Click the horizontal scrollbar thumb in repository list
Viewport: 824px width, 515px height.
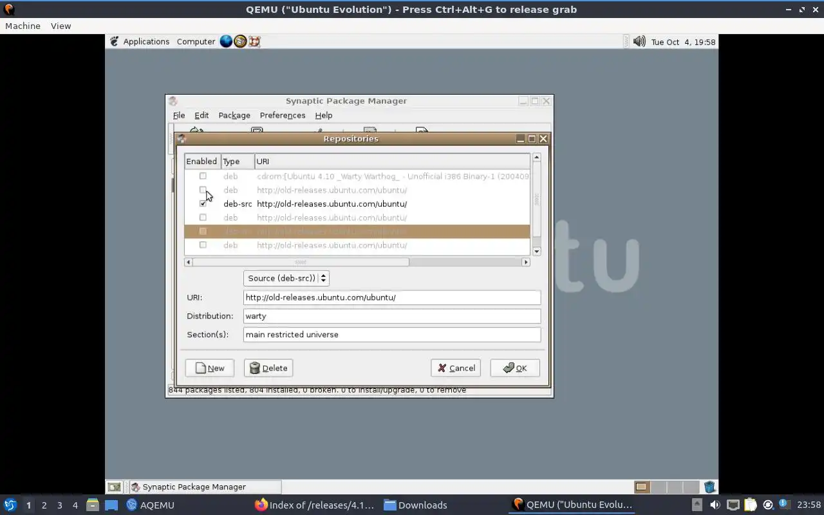[301, 262]
